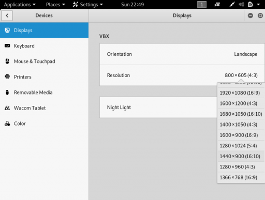Click the back arrow button in Devices header
This screenshot has width=265, height=200.
[x=7, y=16]
